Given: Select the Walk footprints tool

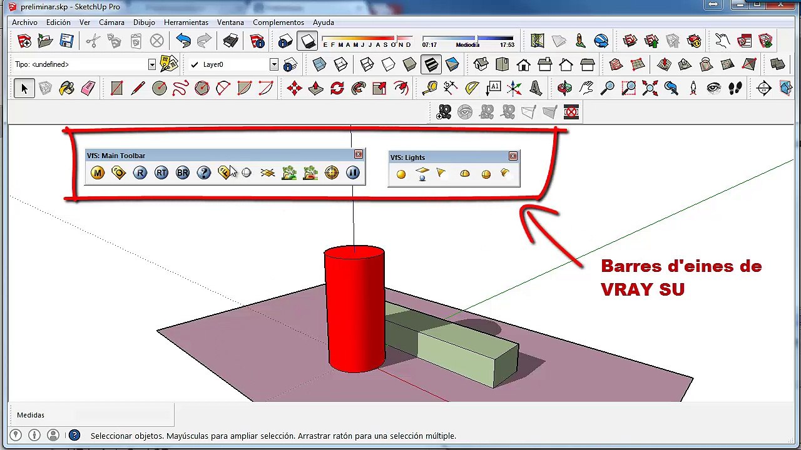Looking at the screenshot, I should tap(735, 88).
